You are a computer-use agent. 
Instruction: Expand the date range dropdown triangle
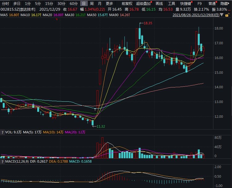(x=222, y=15)
